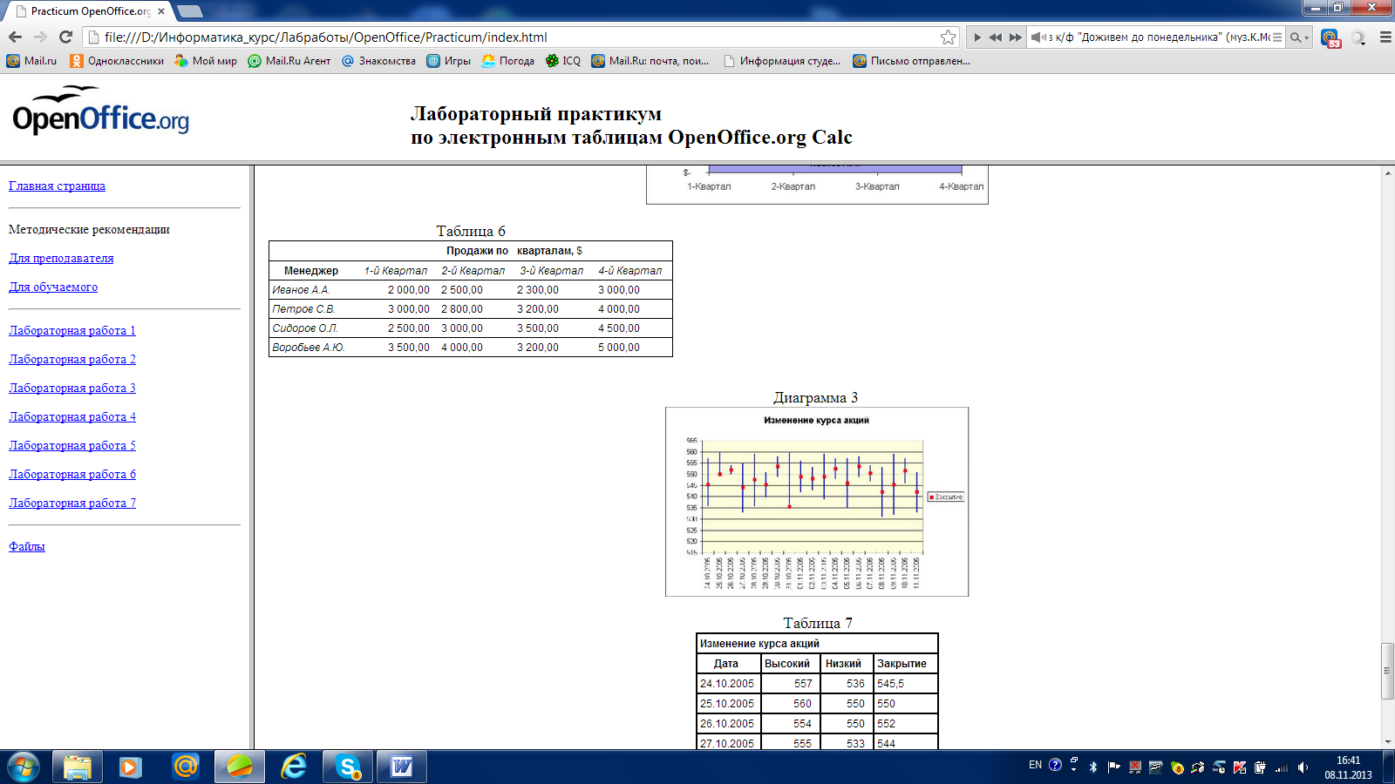This screenshot has height=784, width=1395.
Task: Click Kaspersky tray icon
Action: [1240, 767]
